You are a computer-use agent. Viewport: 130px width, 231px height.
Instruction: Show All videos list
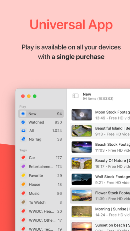(x=41, y=131)
